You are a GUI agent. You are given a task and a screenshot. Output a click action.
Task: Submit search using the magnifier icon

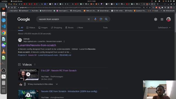(106, 19)
